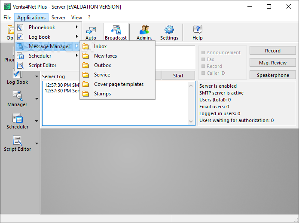
Task: Click the Start button
Action: (178, 76)
